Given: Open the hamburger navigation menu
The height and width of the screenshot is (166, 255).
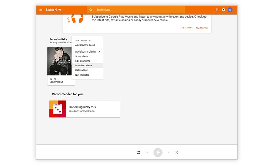Looking at the screenshot, I should click(x=41, y=10).
